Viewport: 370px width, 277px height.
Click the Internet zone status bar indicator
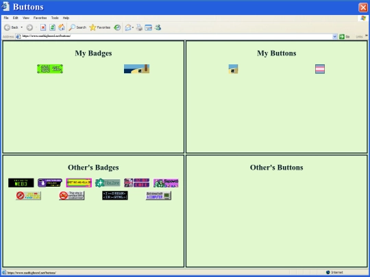coord(334,272)
